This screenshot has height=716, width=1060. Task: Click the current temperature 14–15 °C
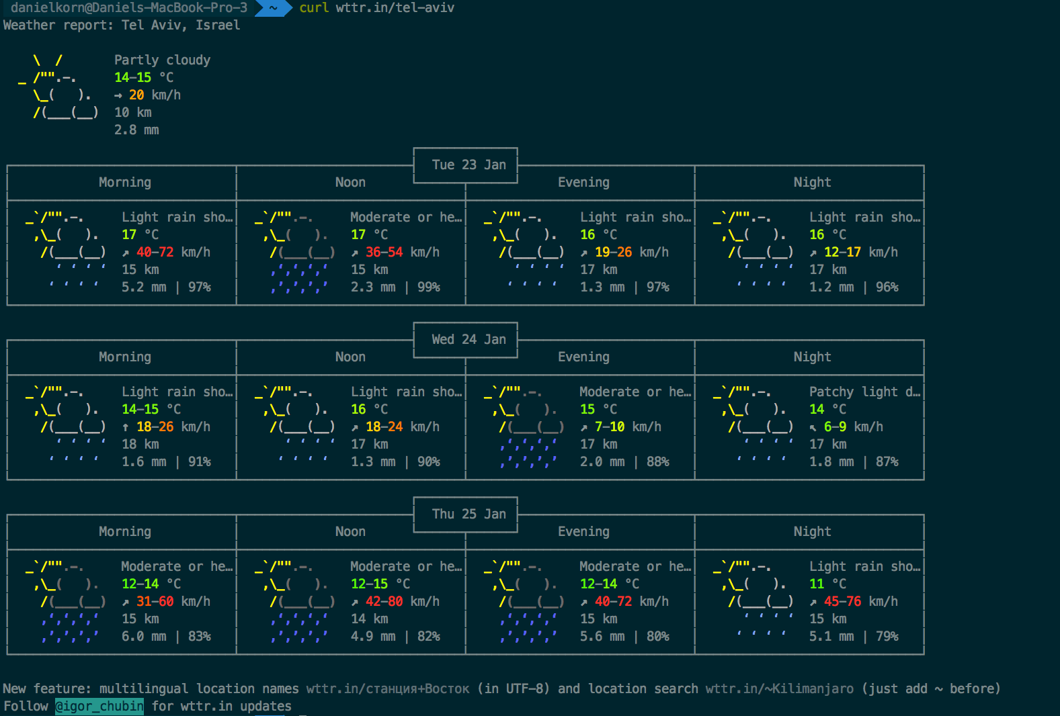click(144, 77)
